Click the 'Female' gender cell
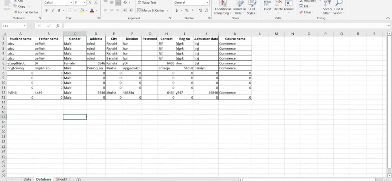 pyautogui.click(x=75, y=63)
